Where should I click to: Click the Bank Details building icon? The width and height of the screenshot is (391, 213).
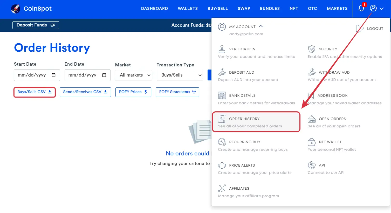tap(222, 95)
